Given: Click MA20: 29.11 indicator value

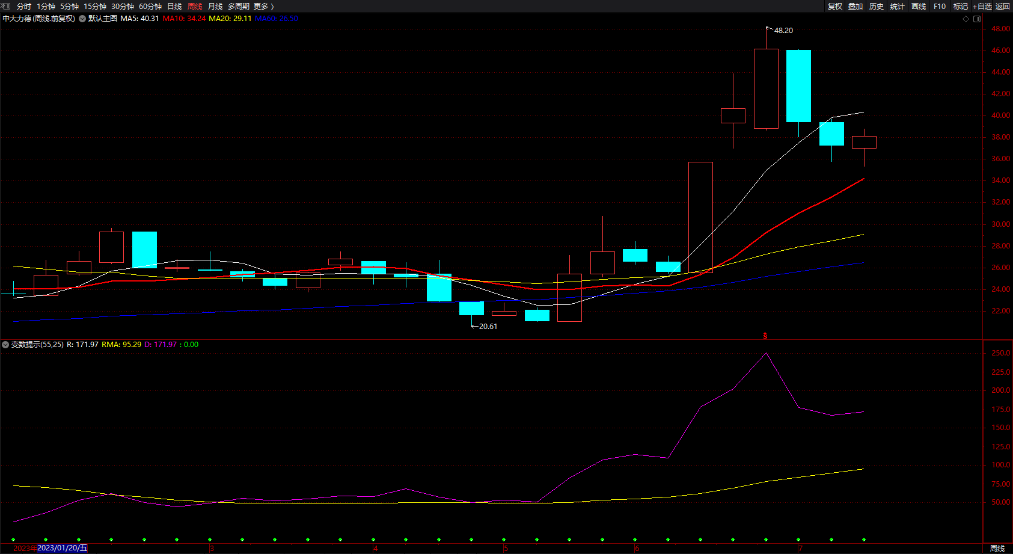Looking at the screenshot, I should [x=230, y=19].
